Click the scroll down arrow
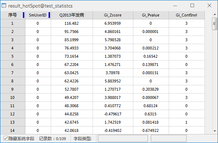Viewport: 218px width, 143px height. (215, 131)
